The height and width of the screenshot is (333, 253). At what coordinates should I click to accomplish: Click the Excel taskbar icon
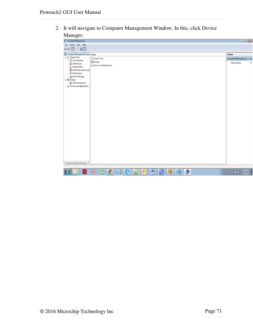tap(101, 172)
